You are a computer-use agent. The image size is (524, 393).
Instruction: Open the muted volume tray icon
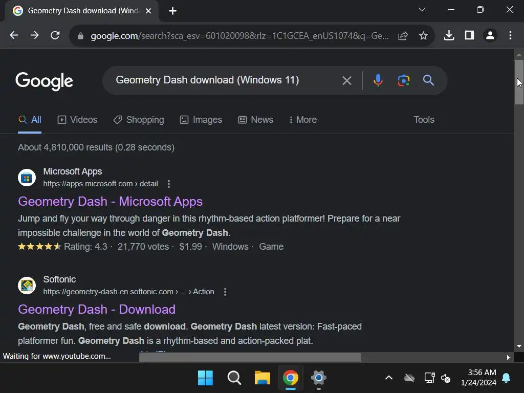pos(446,378)
